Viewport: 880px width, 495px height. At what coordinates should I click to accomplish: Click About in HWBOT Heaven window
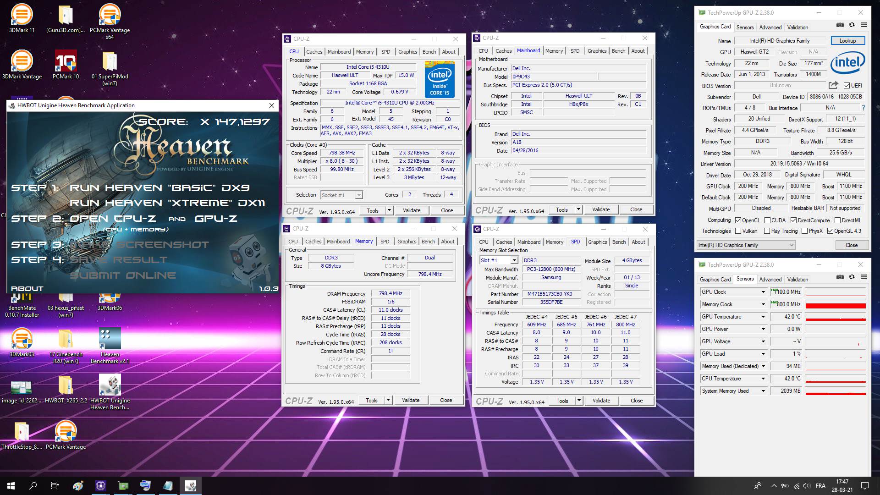pyautogui.click(x=27, y=289)
